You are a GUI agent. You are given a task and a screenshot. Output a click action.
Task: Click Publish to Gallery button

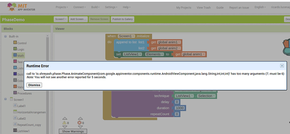[x=122, y=19]
